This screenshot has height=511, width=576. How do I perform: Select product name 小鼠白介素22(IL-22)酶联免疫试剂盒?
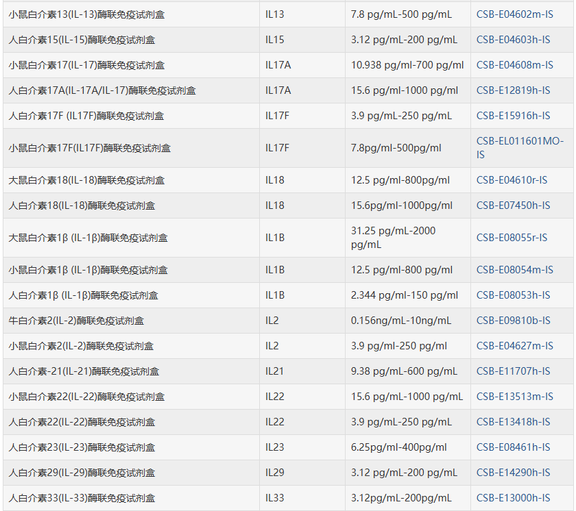click(86, 397)
